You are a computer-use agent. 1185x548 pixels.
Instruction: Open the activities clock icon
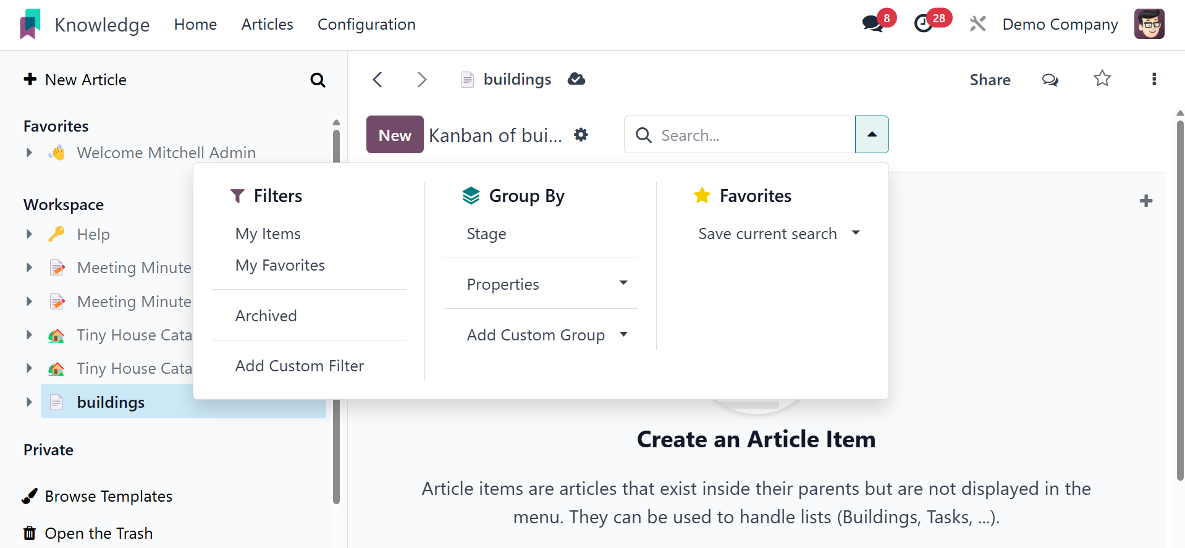[924, 24]
